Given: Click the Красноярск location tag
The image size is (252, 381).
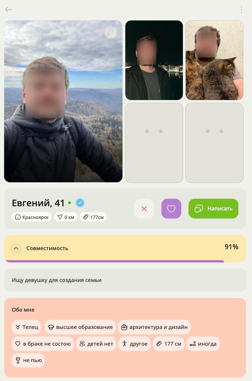Looking at the screenshot, I should 32,217.
